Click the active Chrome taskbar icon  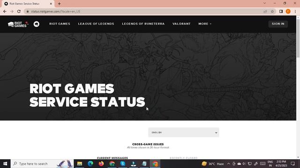pos(155,164)
